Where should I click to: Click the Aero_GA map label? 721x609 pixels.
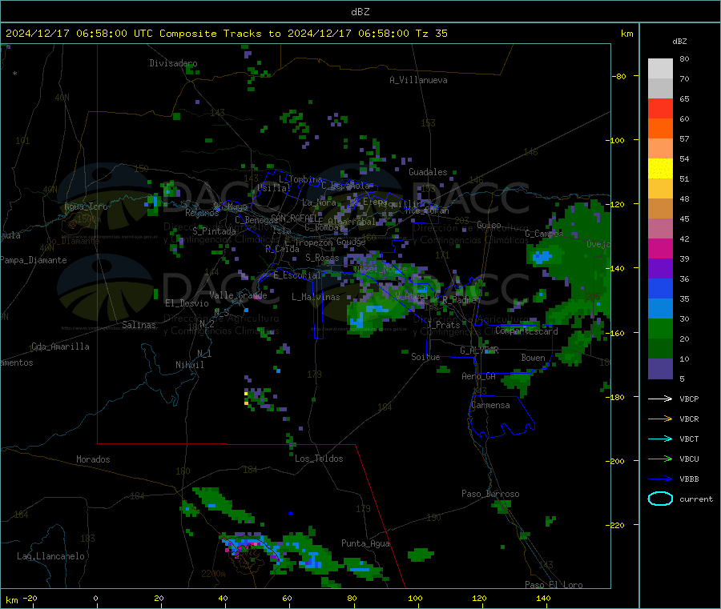coord(479,376)
